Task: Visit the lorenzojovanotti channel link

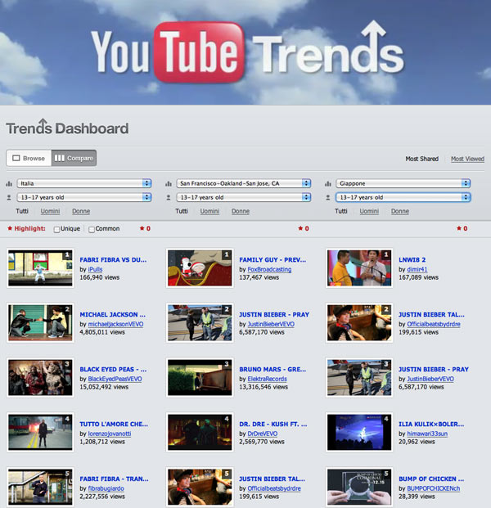Action: (x=110, y=434)
